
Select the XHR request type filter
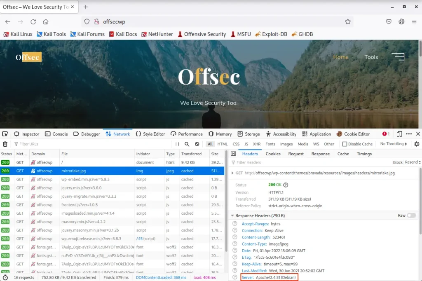[x=257, y=144]
